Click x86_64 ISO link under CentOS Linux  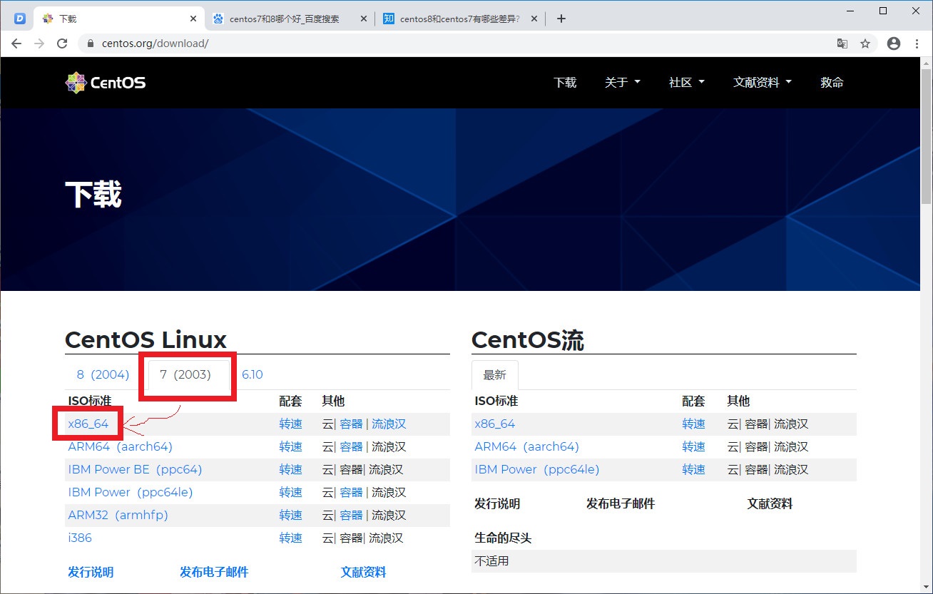coord(88,424)
